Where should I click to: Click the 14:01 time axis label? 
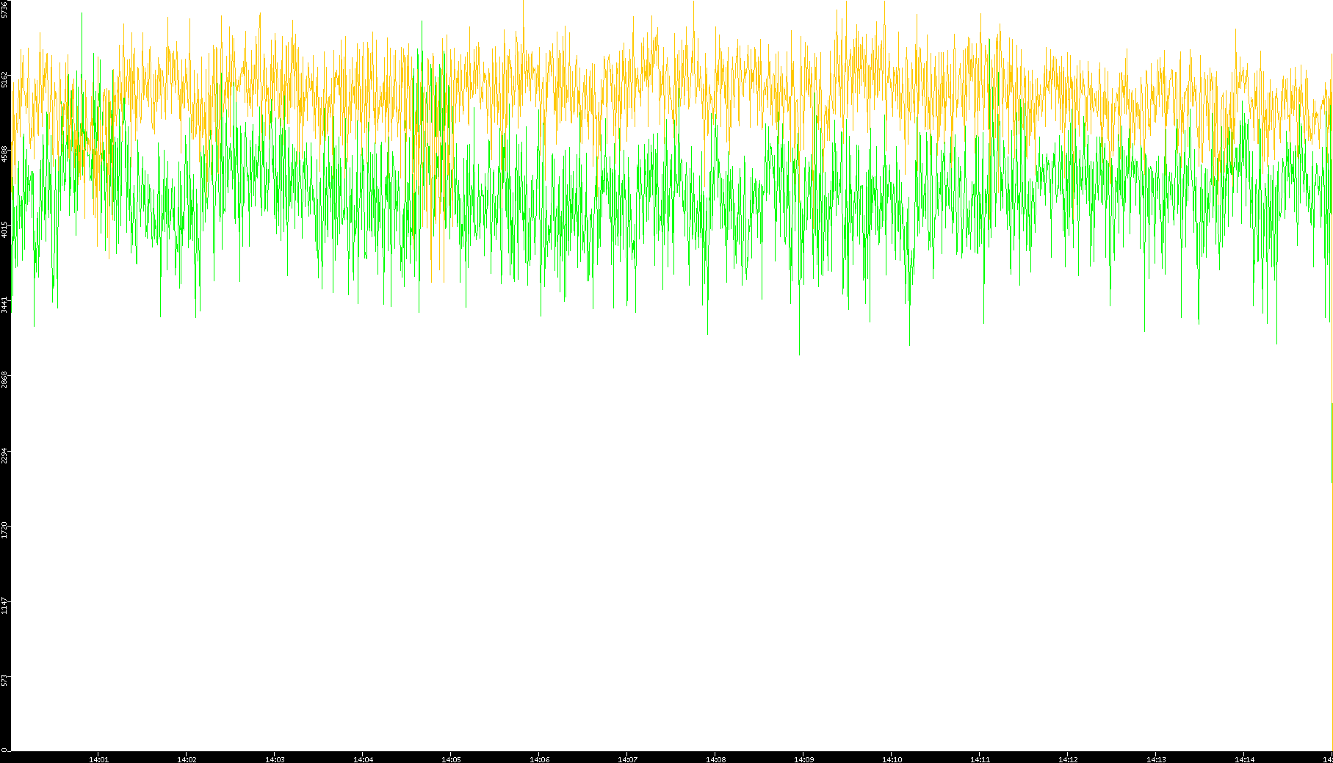pos(98,759)
